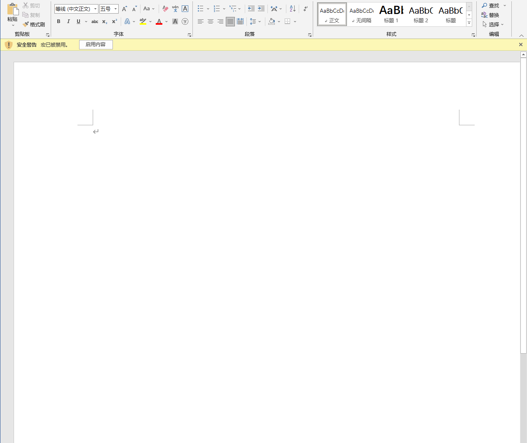Apply text effects (outlined A) icon
This screenshot has height=443, width=527.
[127, 21]
